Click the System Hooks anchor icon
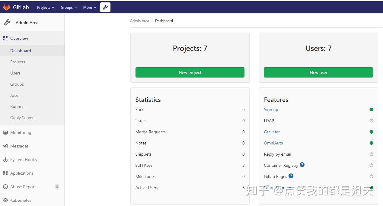The image size is (383, 206). coord(5,160)
